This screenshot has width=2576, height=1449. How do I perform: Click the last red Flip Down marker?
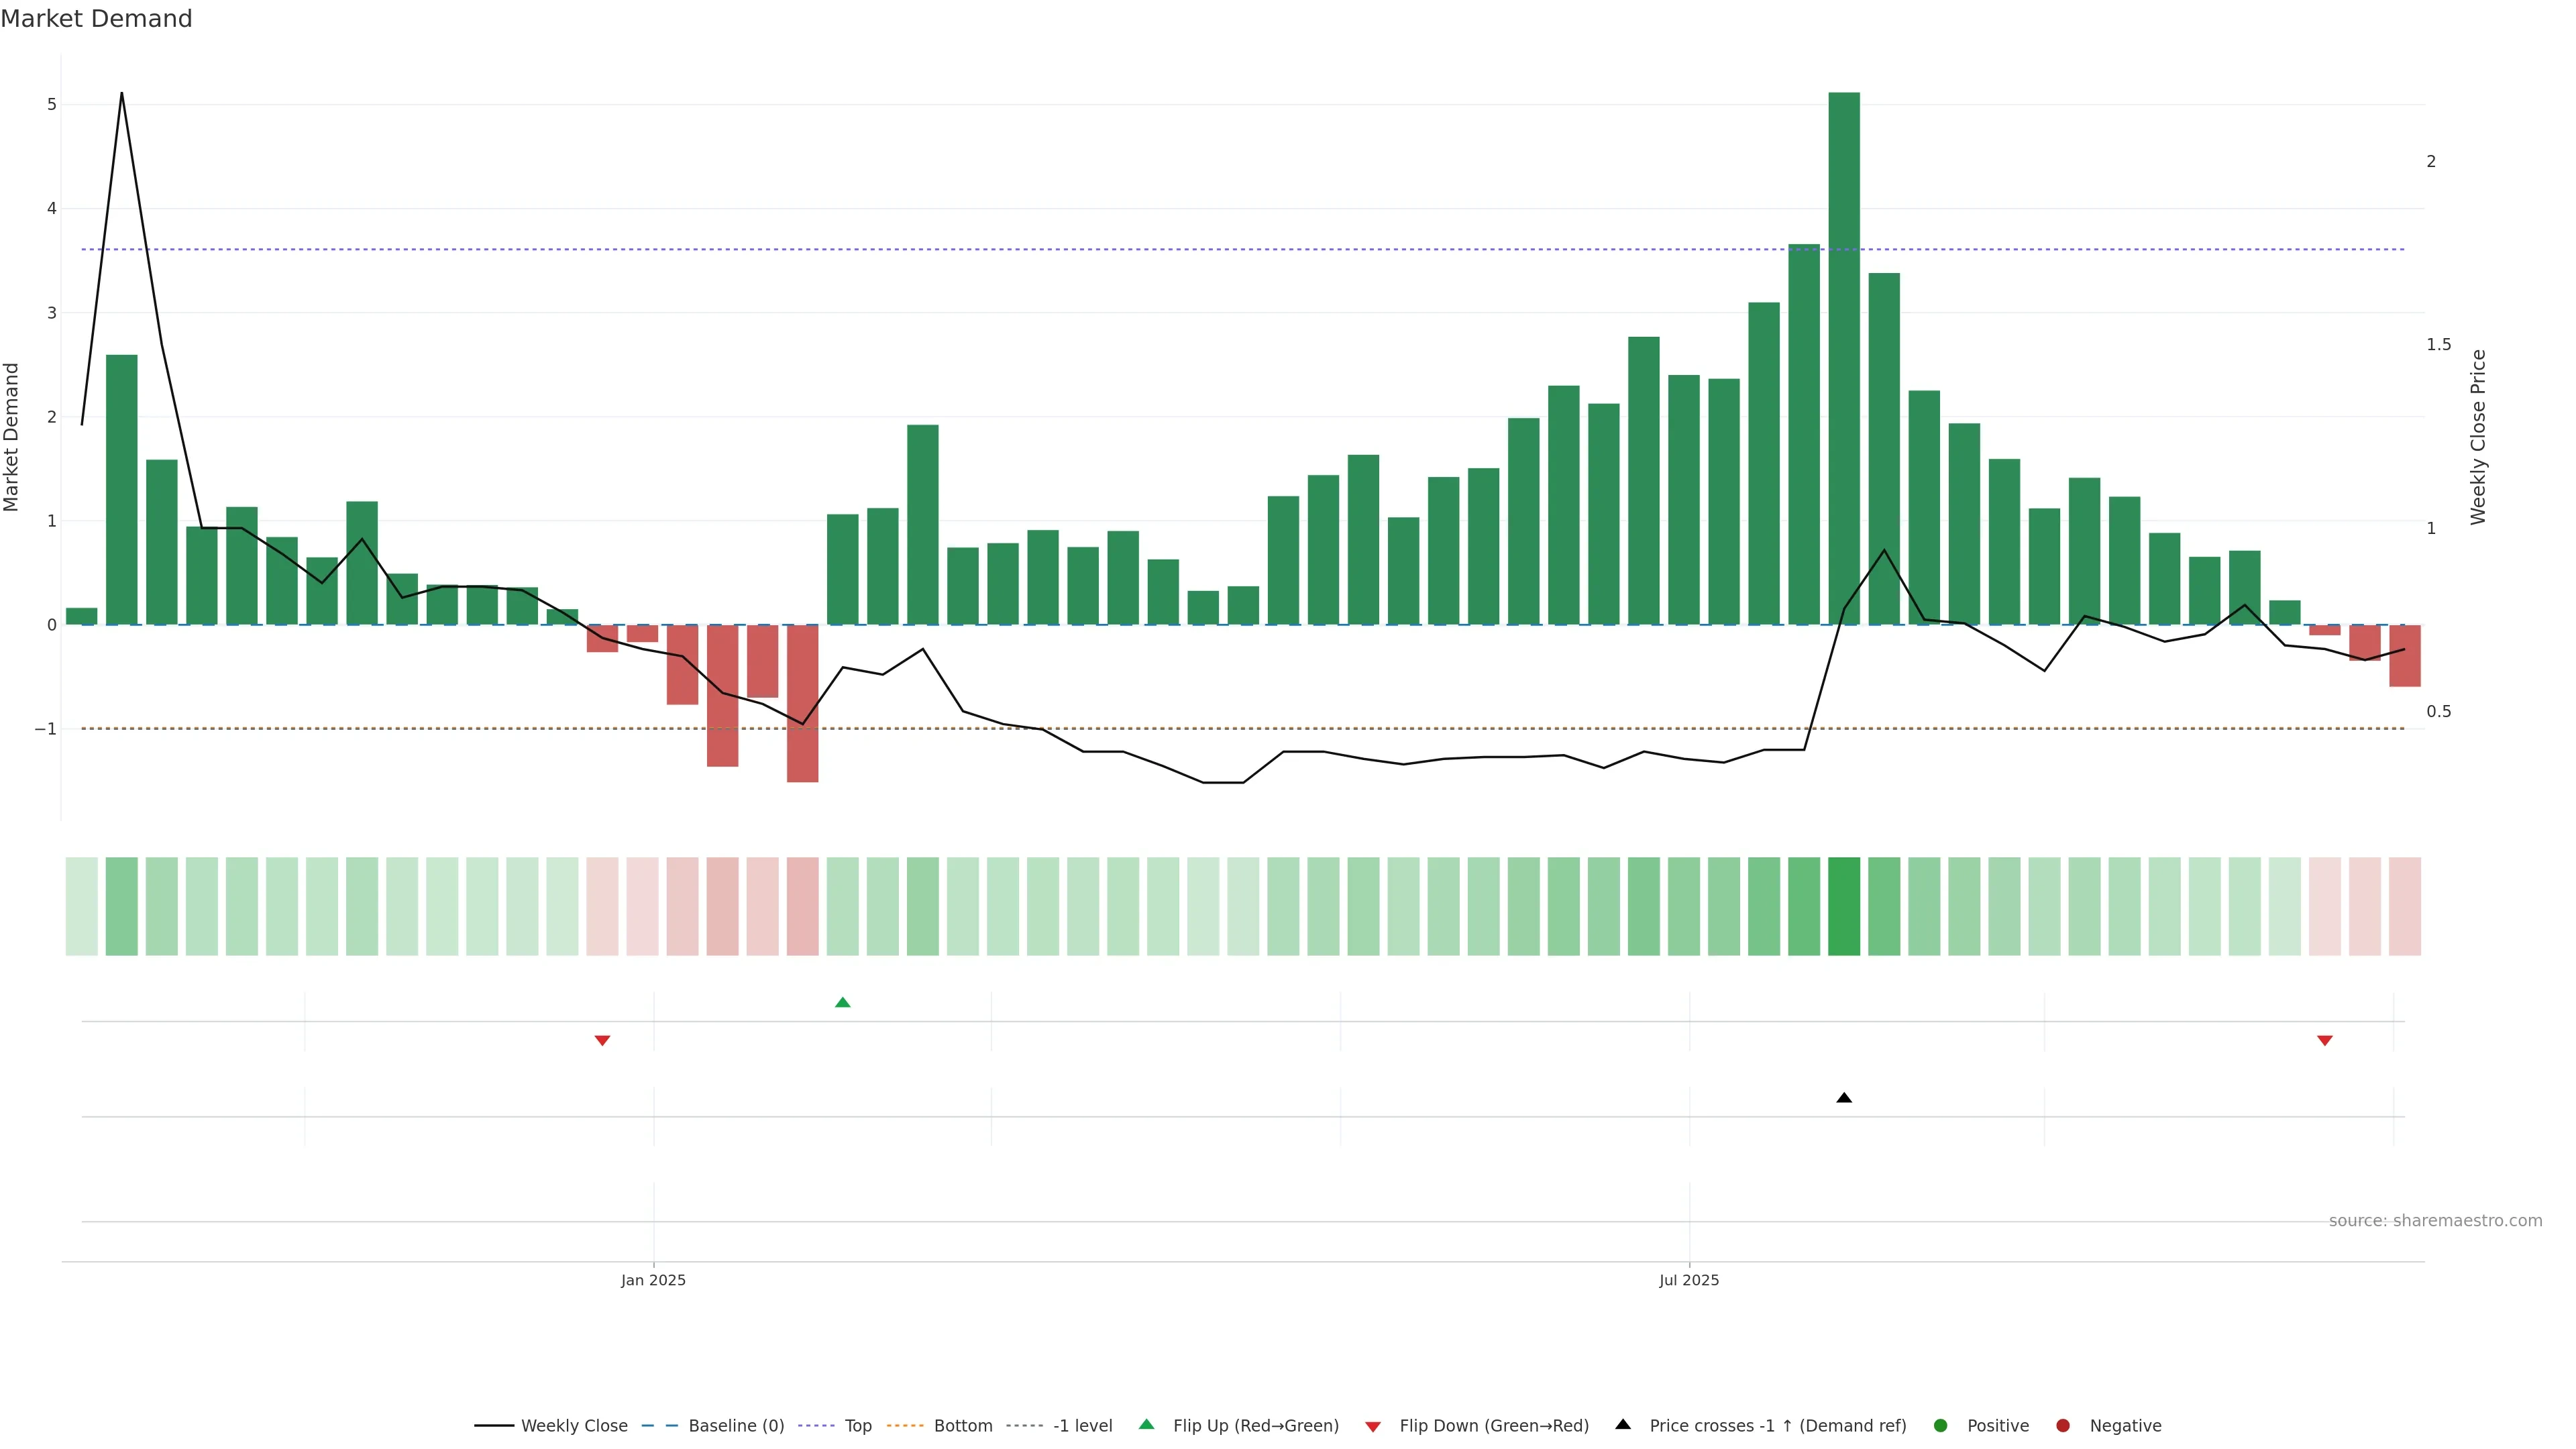[x=2324, y=1040]
